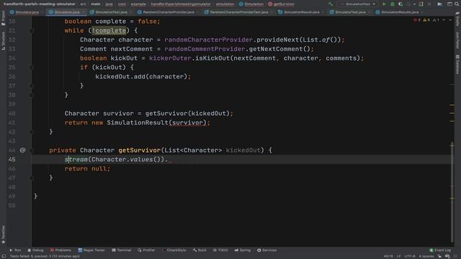Open the Database tool window on right sidebar
Viewport: 461px width, 259px height.
[x=457, y=64]
